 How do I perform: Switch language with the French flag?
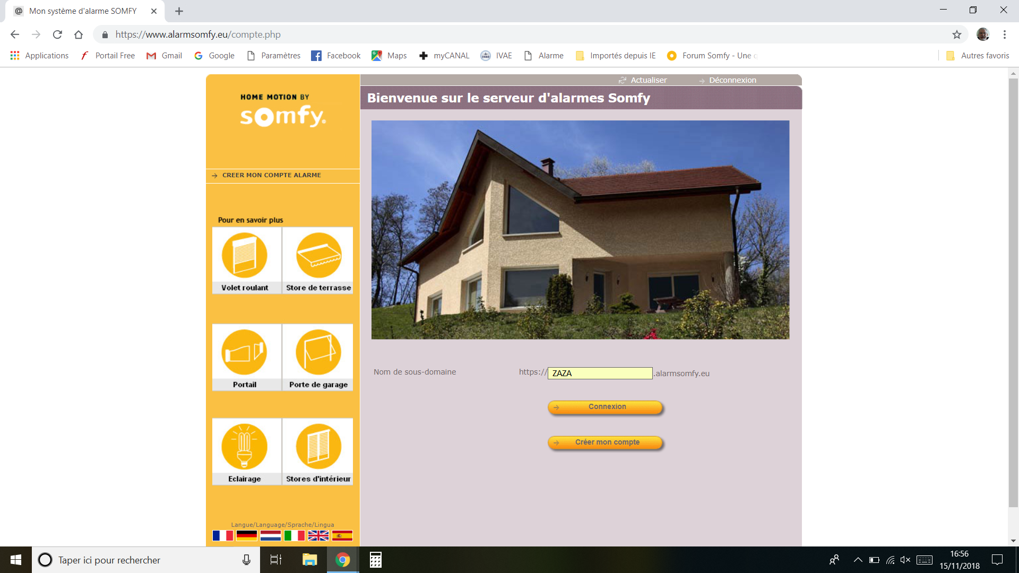(x=222, y=536)
